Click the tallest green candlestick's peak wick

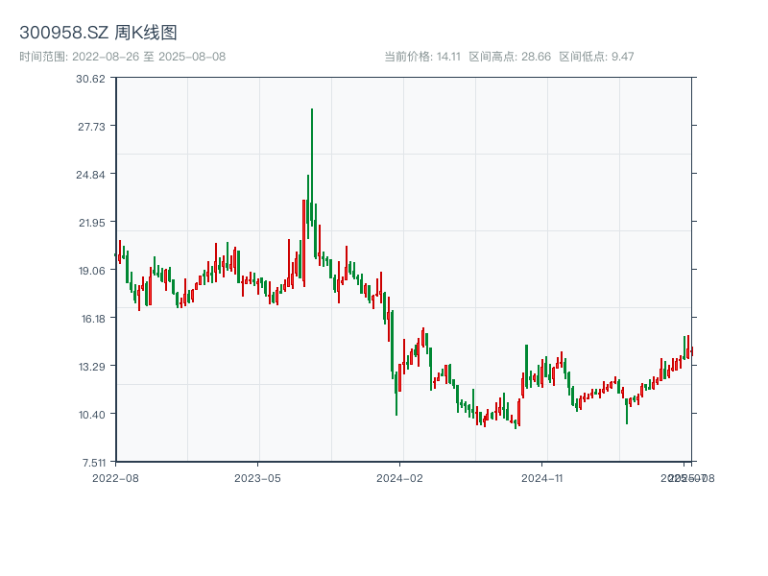click(312, 111)
